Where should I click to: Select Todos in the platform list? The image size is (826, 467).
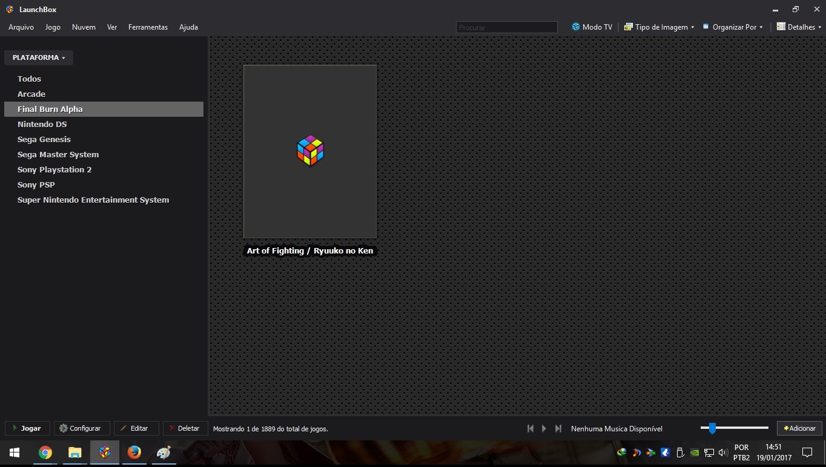coord(104,79)
